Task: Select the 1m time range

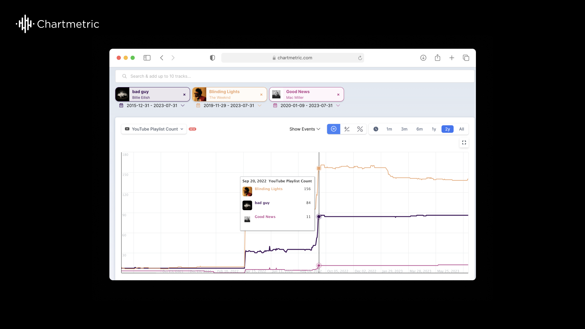Action: click(389, 129)
